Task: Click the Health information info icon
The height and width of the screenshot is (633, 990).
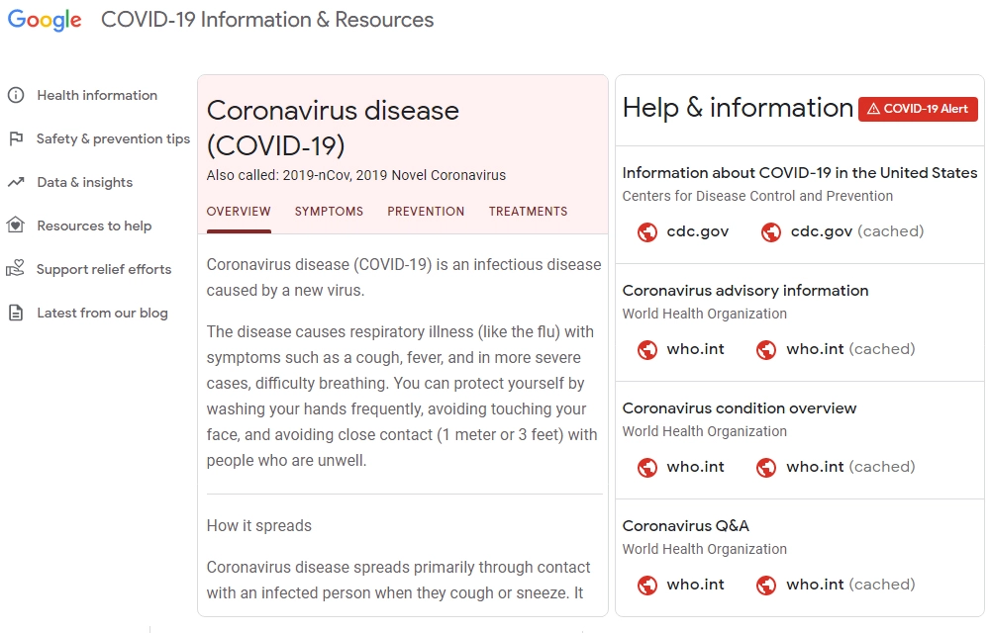Action: (x=16, y=95)
